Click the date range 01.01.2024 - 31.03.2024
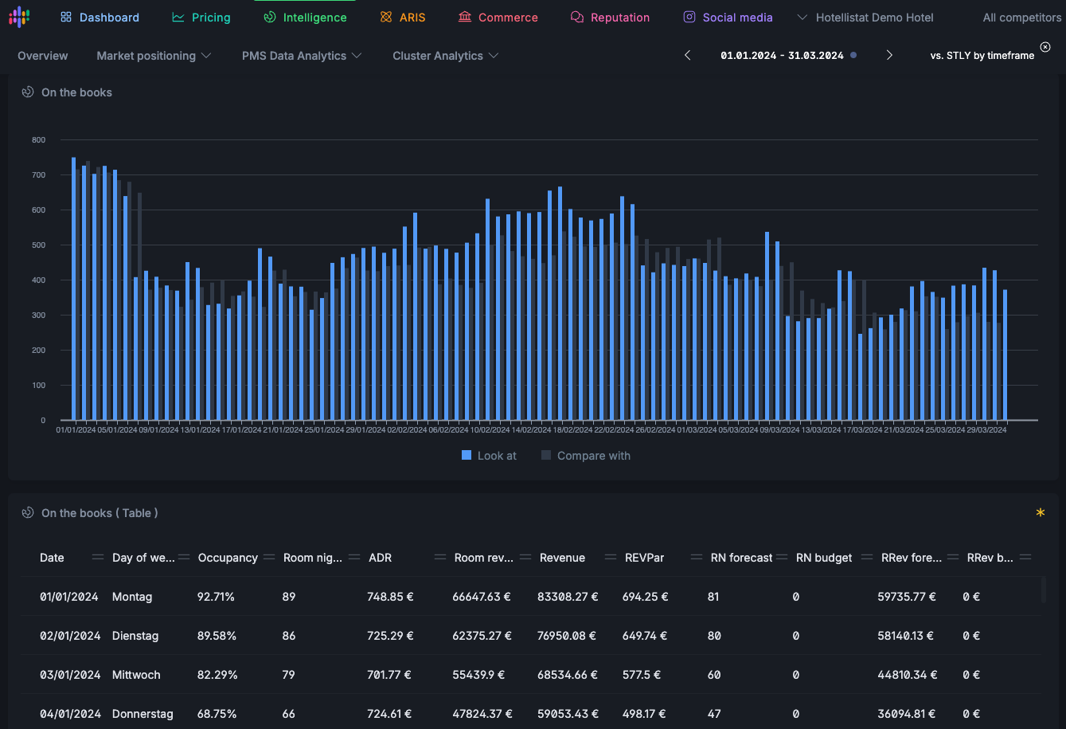The height and width of the screenshot is (729, 1066). [x=782, y=56]
